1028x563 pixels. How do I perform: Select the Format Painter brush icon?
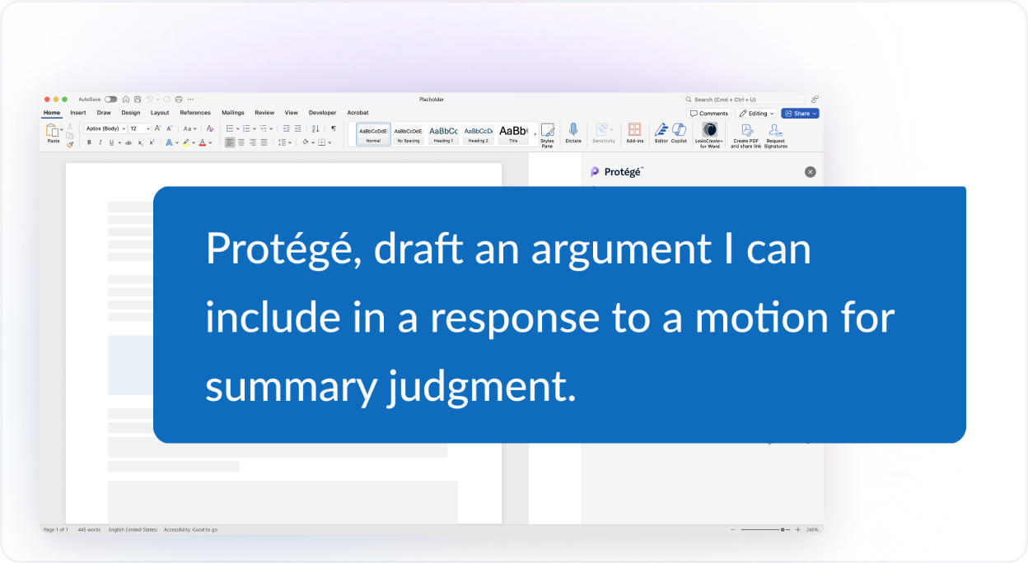[70, 145]
